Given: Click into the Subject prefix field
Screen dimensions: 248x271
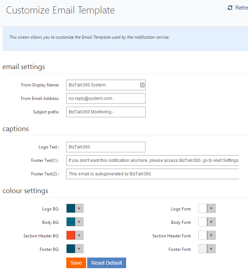Looking at the screenshot, I should (x=106, y=112).
